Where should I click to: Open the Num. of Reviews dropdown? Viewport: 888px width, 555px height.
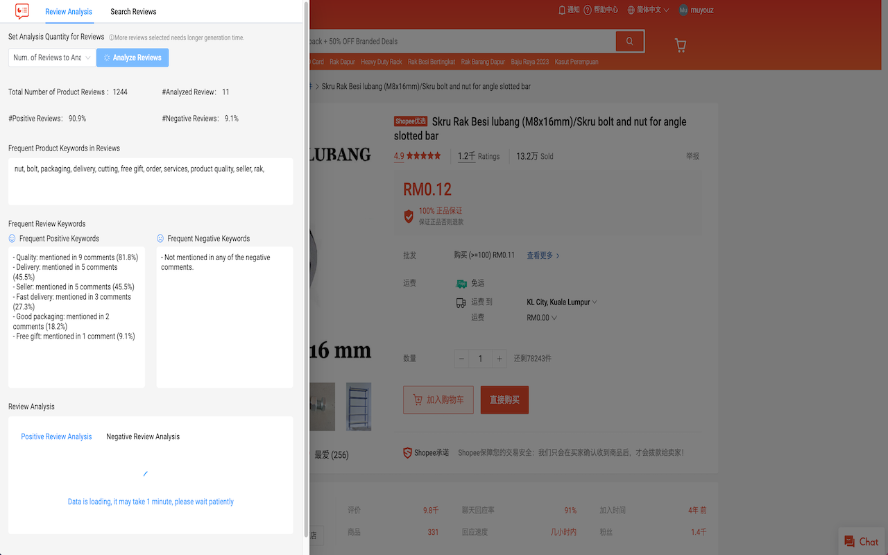point(52,58)
